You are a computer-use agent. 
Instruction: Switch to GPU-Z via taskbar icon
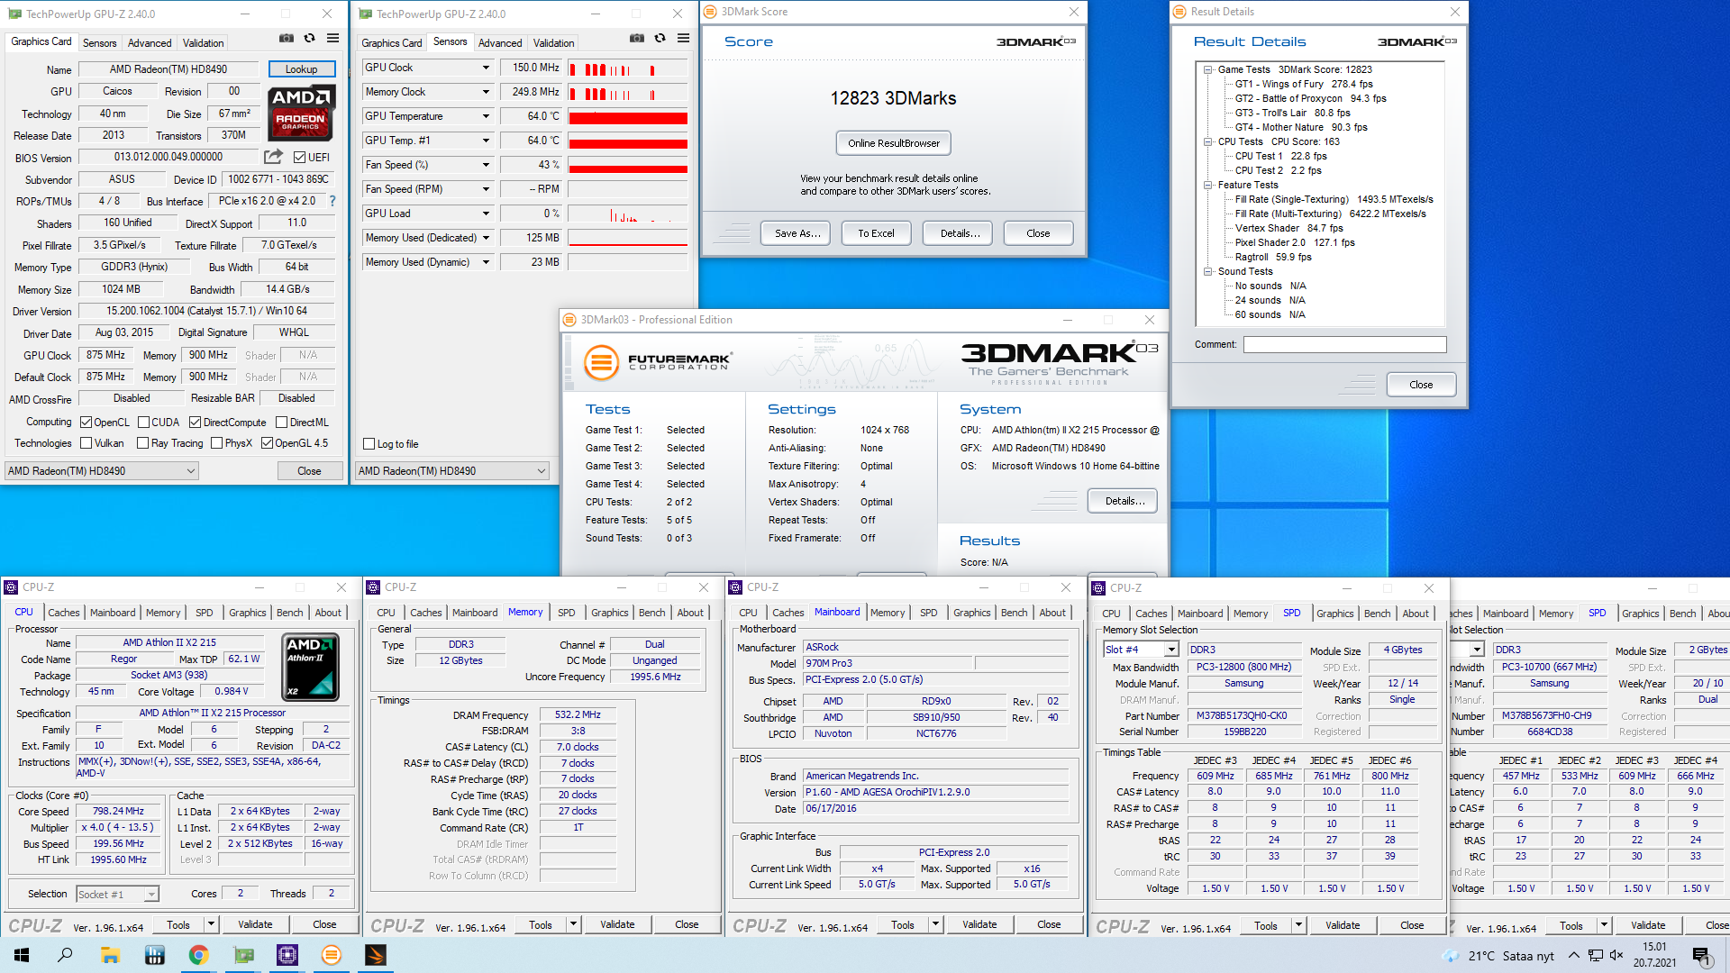(243, 955)
